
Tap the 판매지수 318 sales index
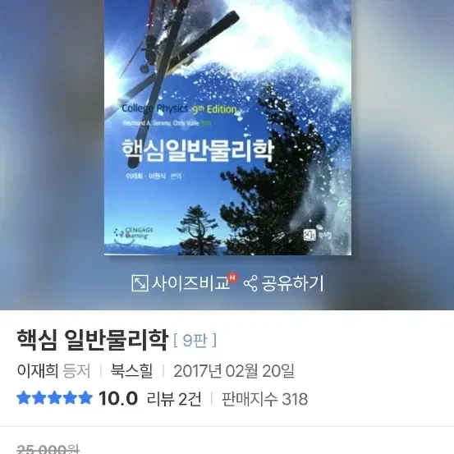(x=264, y=399)
